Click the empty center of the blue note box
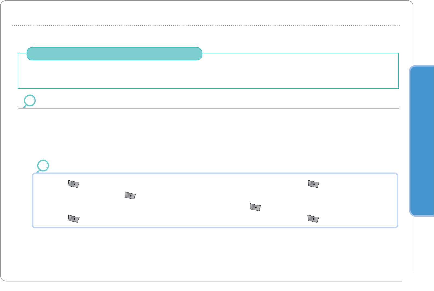434x291 pixels. click(190, 202)
